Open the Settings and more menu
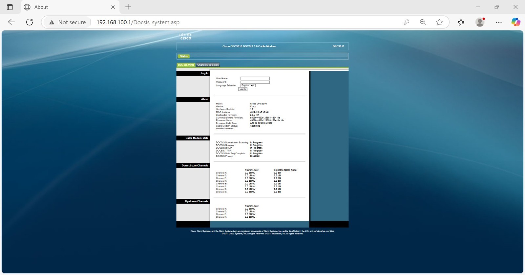525x275 pixels. (x=499, y=22)
